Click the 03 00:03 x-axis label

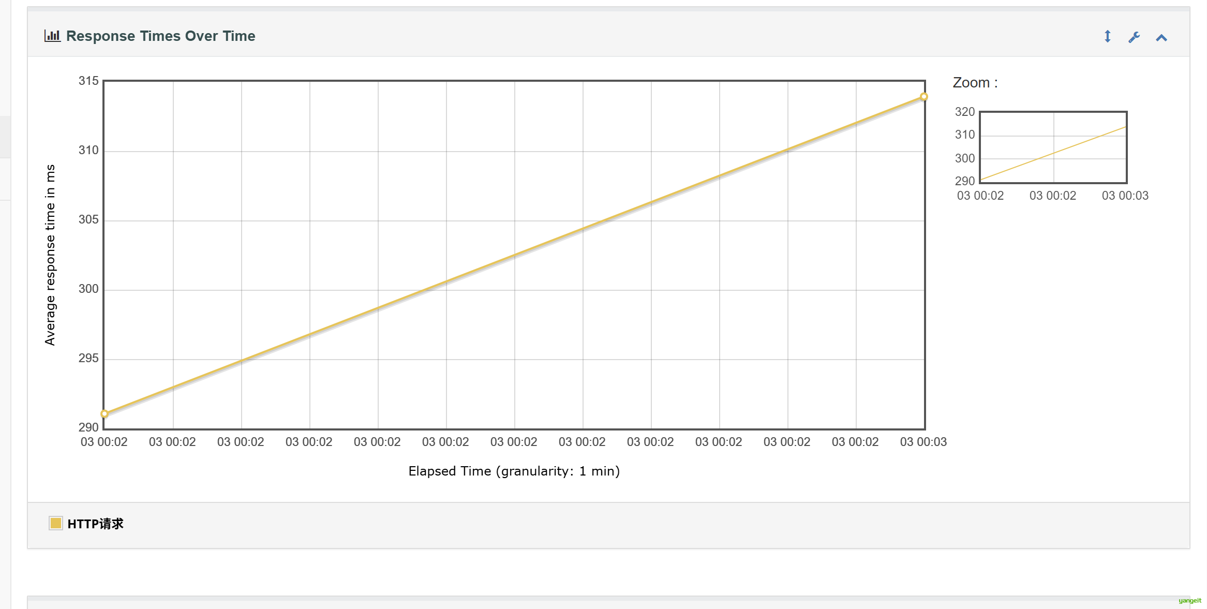(x=923, y=442)
